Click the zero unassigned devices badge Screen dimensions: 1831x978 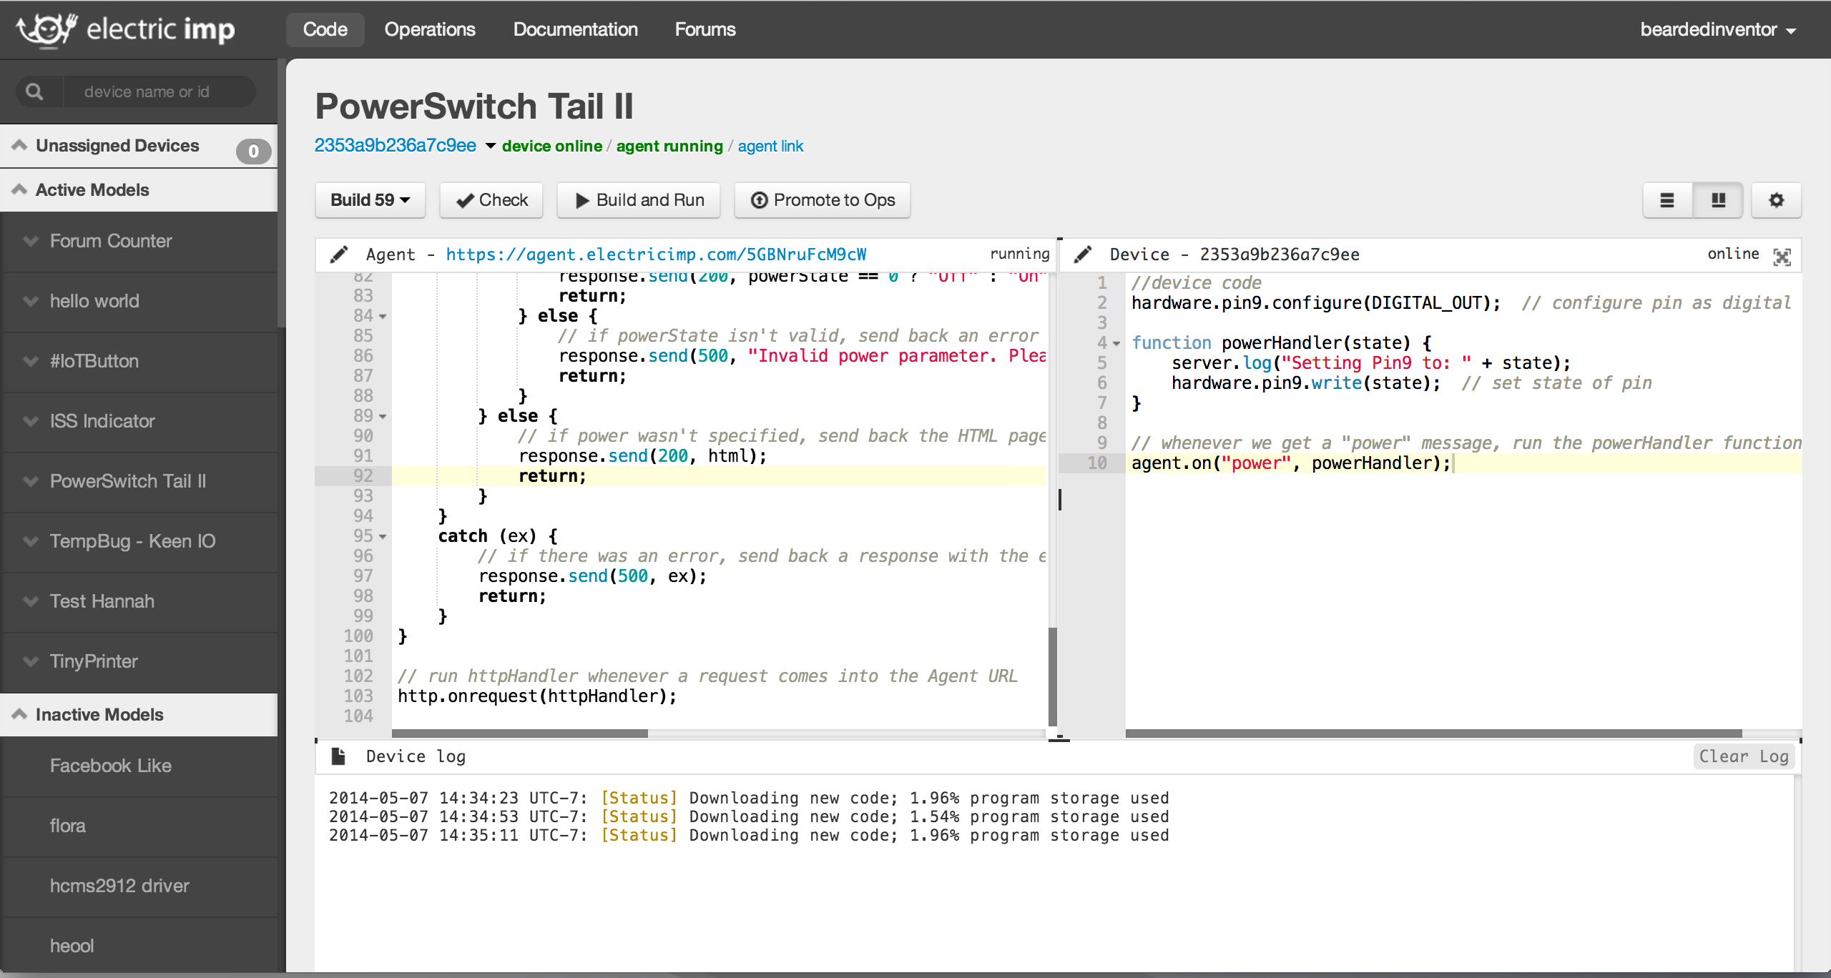pyautogui.click(x=253, y=151)
